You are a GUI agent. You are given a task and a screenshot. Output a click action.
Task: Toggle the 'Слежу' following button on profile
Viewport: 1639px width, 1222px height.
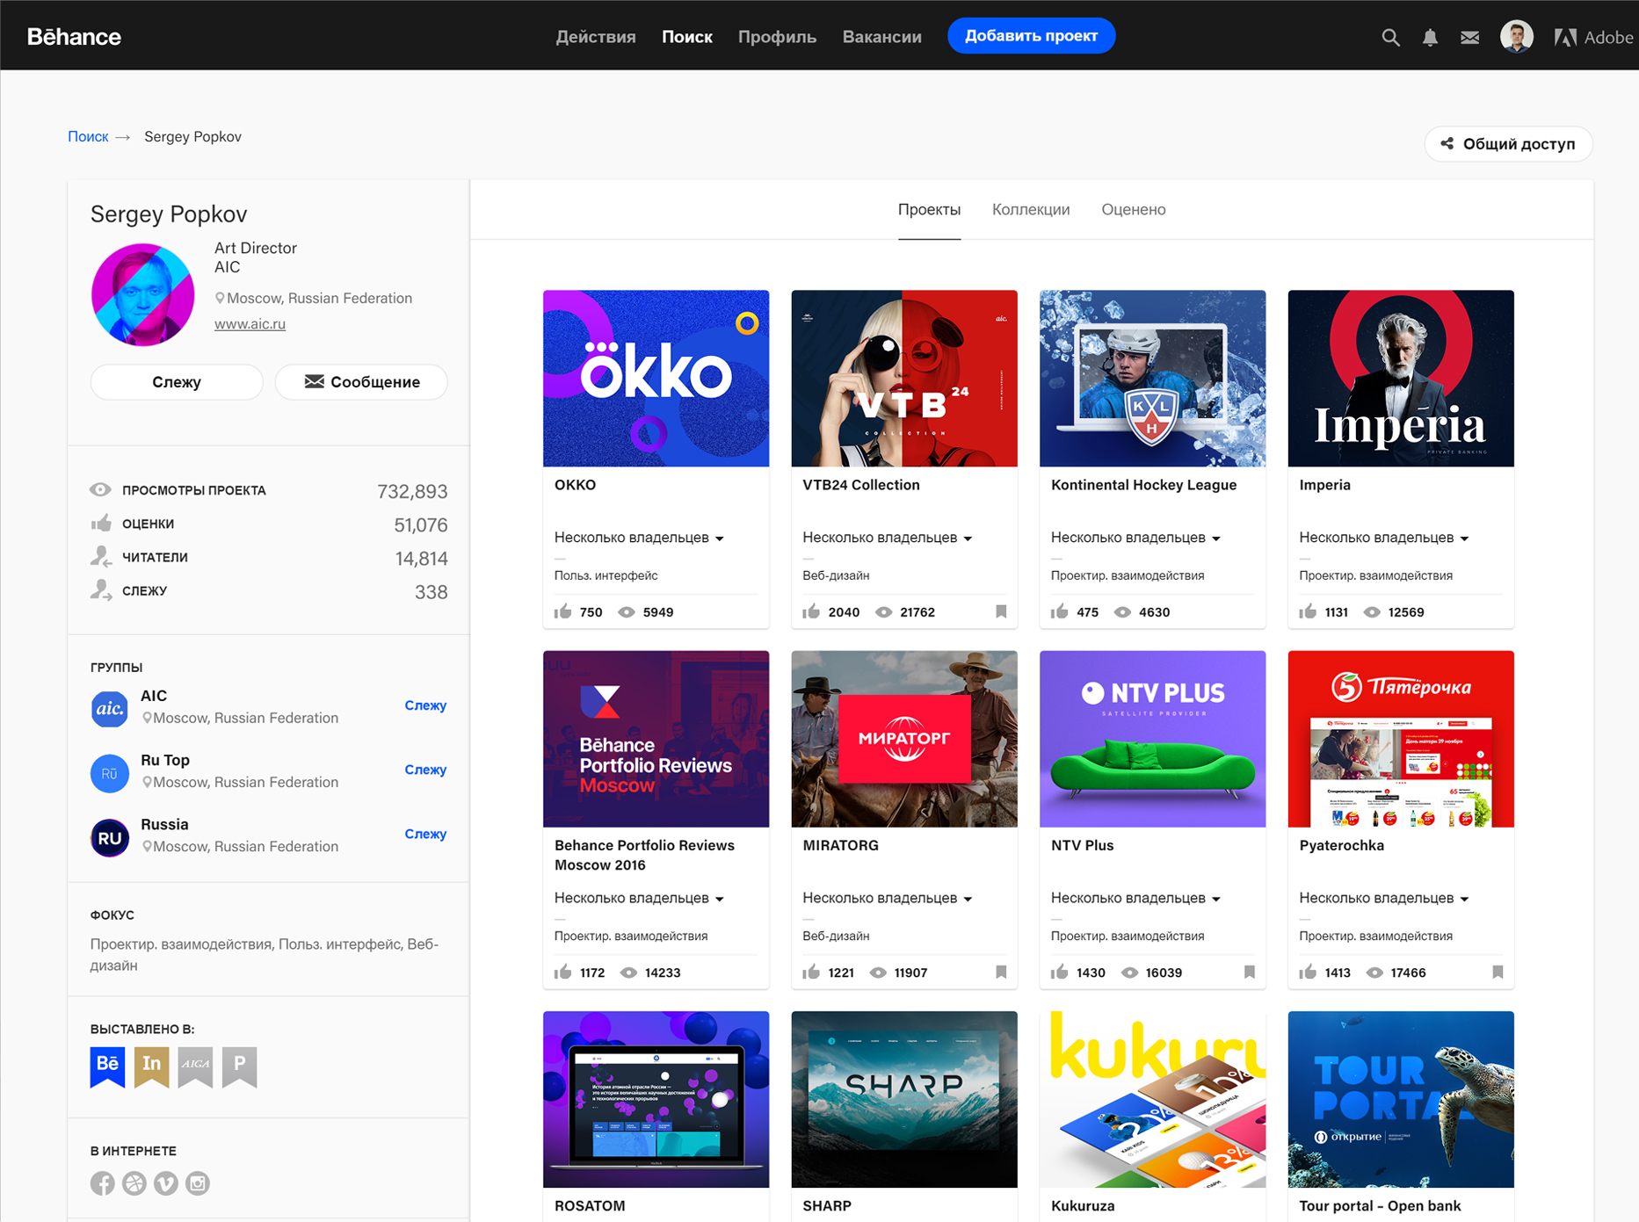point(177,382)
